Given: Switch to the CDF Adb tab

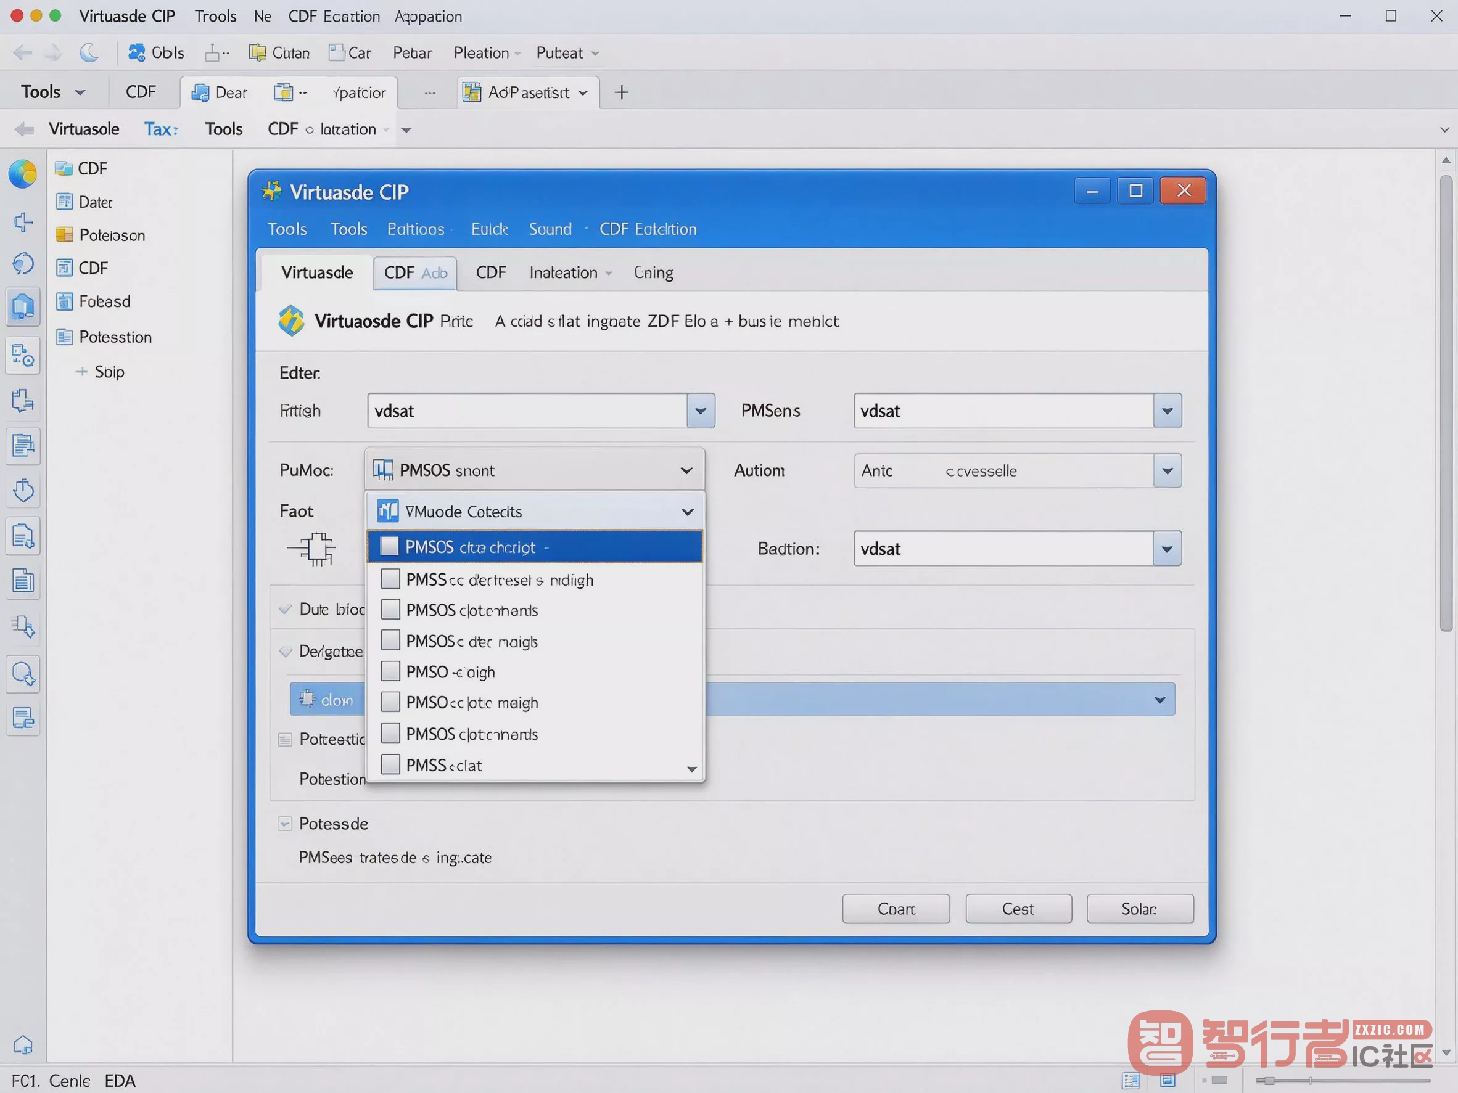Looking at the screenshot, I should pos(415,272).
